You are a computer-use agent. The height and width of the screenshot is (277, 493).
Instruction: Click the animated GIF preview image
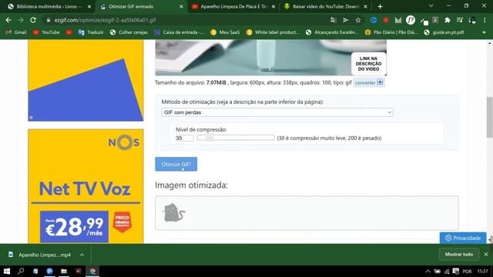point(270,58)
